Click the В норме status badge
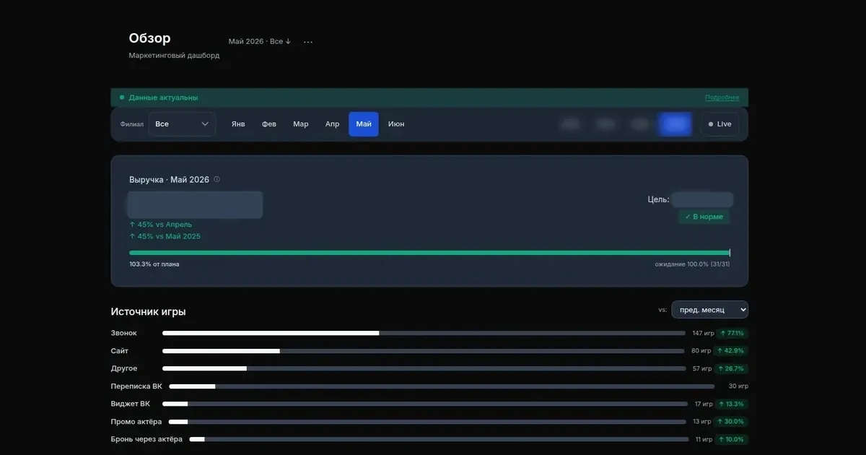866x455 pixels. (x=704, y=217)
